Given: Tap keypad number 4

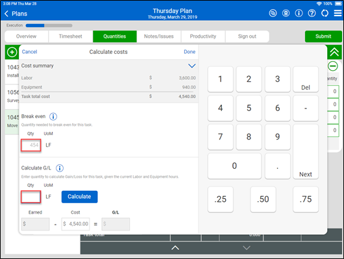Looking at the screenshot, I should 220,108.
